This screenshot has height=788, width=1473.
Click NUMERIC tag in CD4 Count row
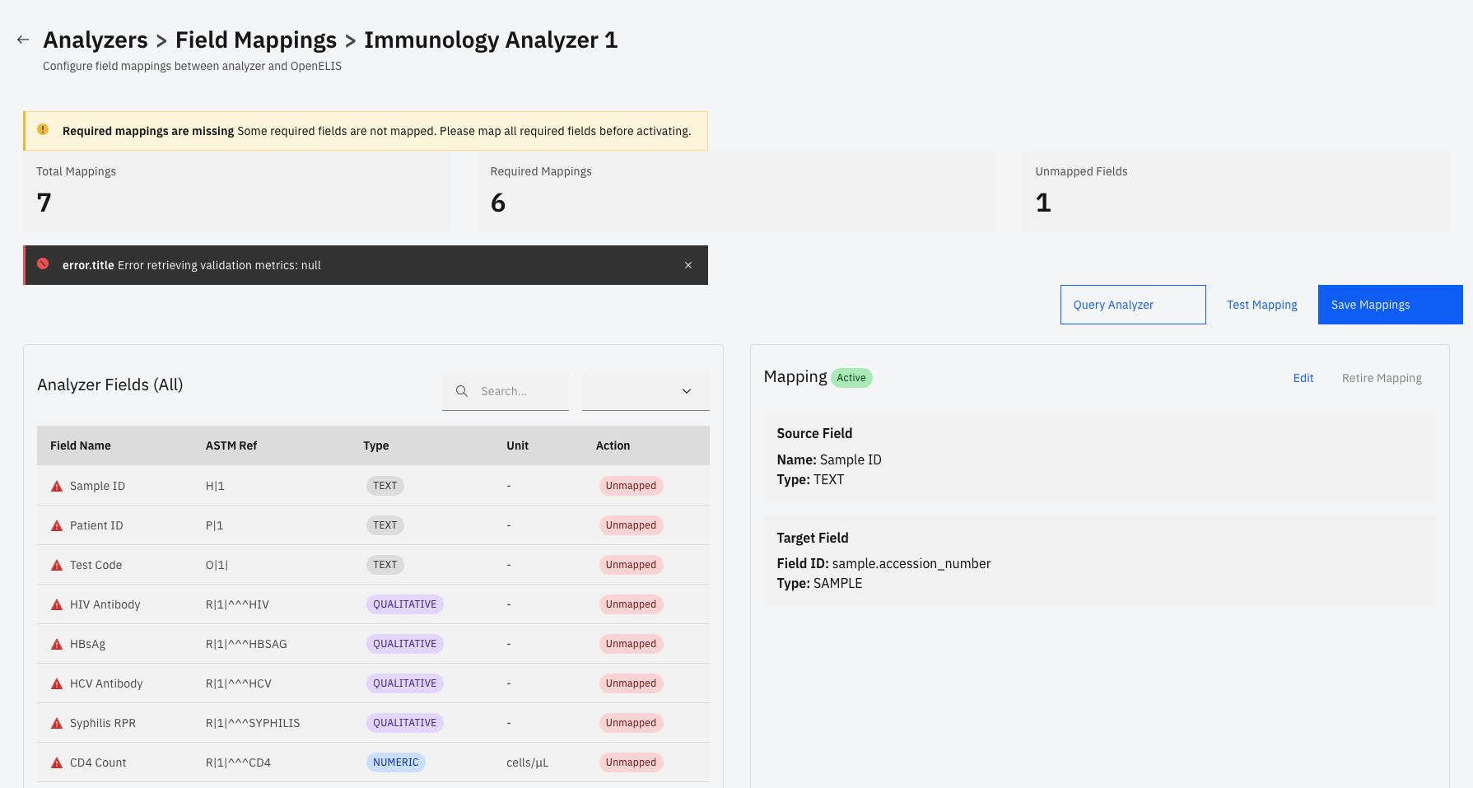395,762
